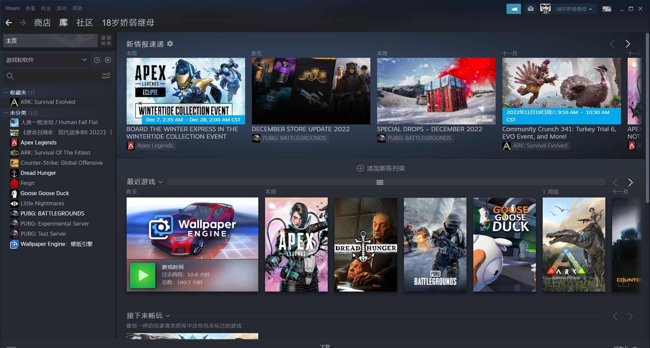650x348 pixels.
Task: Select Dread Hunger in library list
Action: pyautogui.click(x=38, y=173)
